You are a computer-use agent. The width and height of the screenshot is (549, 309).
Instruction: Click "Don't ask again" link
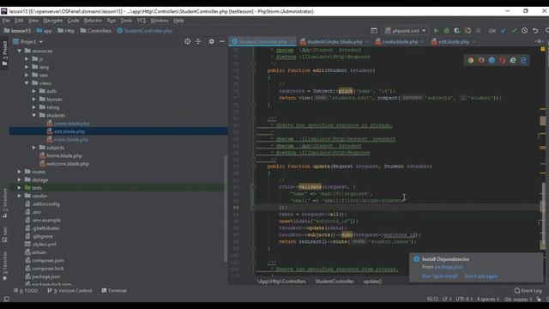click(x=481, y=276)
